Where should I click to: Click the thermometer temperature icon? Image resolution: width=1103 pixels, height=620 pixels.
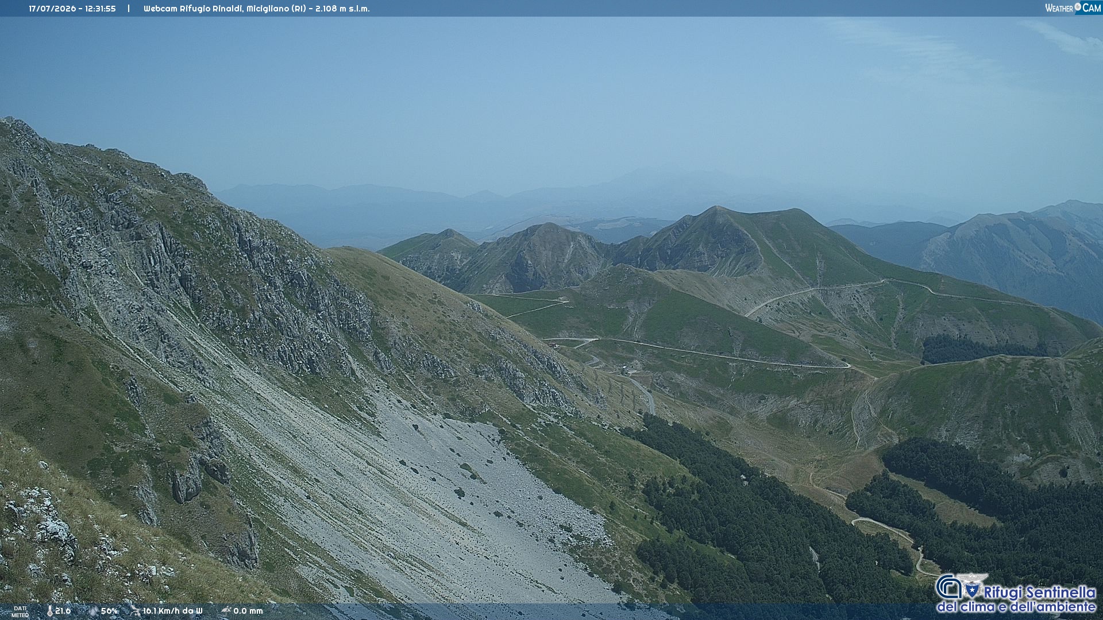50,611
